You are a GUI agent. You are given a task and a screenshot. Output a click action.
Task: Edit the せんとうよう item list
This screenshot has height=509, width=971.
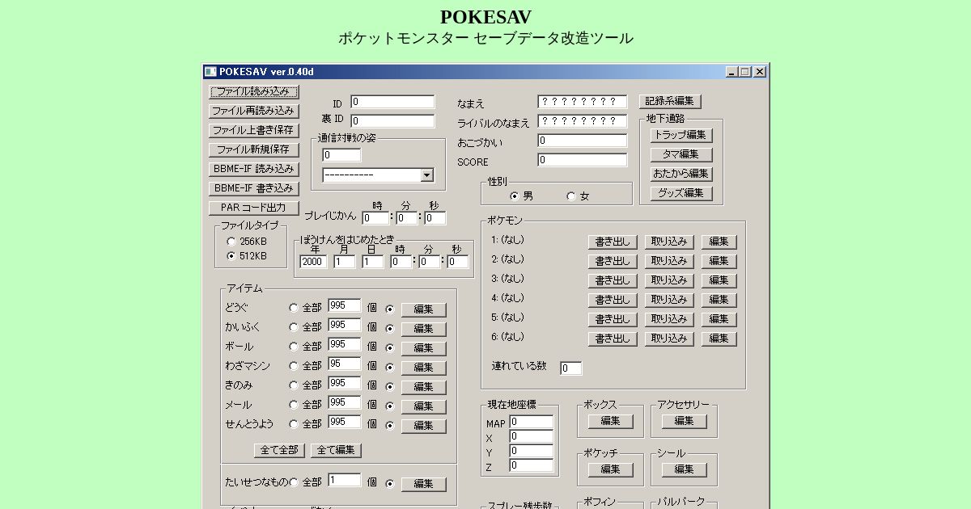coord(424,426)
